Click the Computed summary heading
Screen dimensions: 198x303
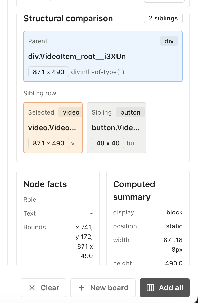click(134, 191)
